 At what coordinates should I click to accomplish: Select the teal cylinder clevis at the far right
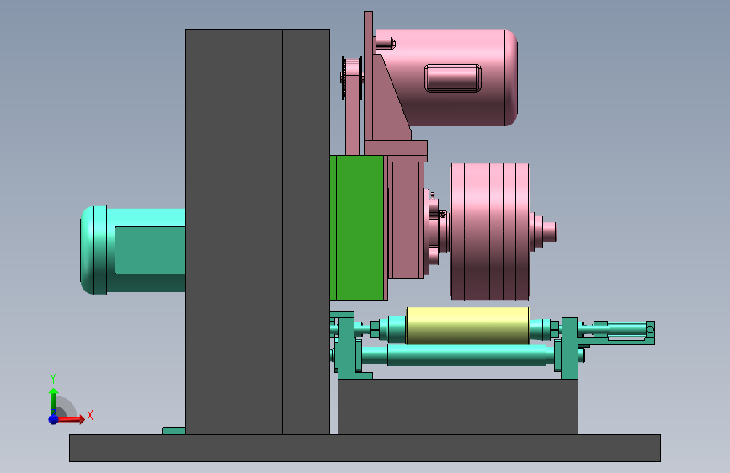[650, 330]
